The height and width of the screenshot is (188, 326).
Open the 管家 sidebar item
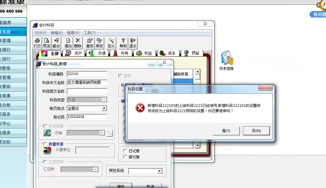[13, 87]
